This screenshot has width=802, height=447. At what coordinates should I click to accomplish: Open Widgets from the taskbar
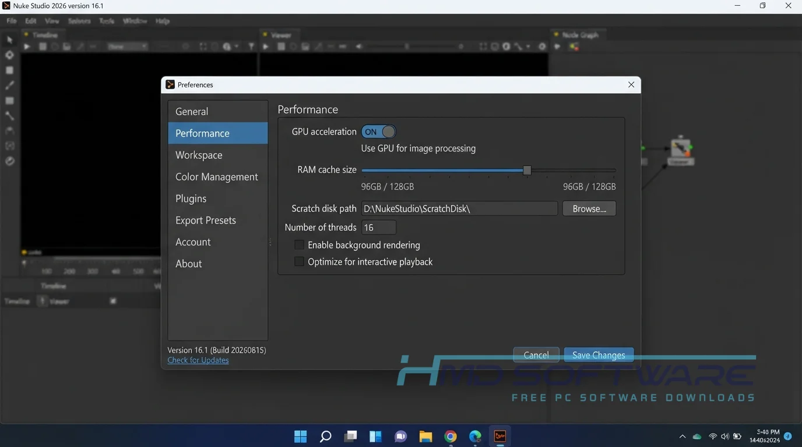coord(375,437)
